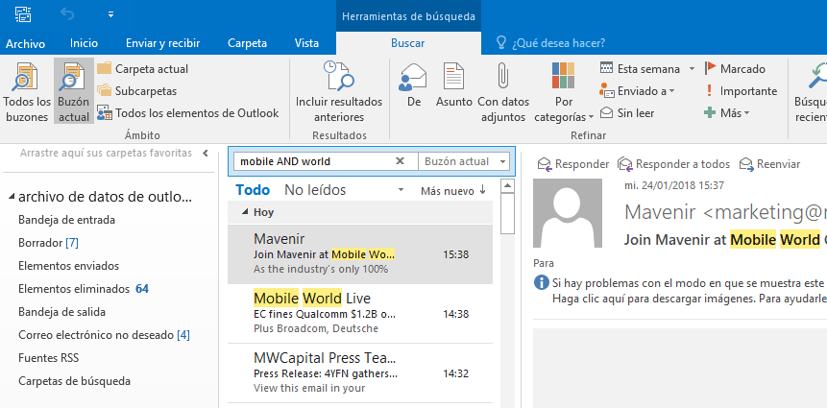Open the Elementos eliminados folder
The width and height of the screenshot is (827, 408).
click(73, 288)
